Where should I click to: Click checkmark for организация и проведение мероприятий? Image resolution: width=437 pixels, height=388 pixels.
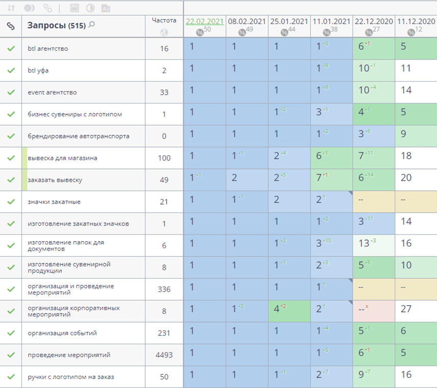[x=11, y=289]
